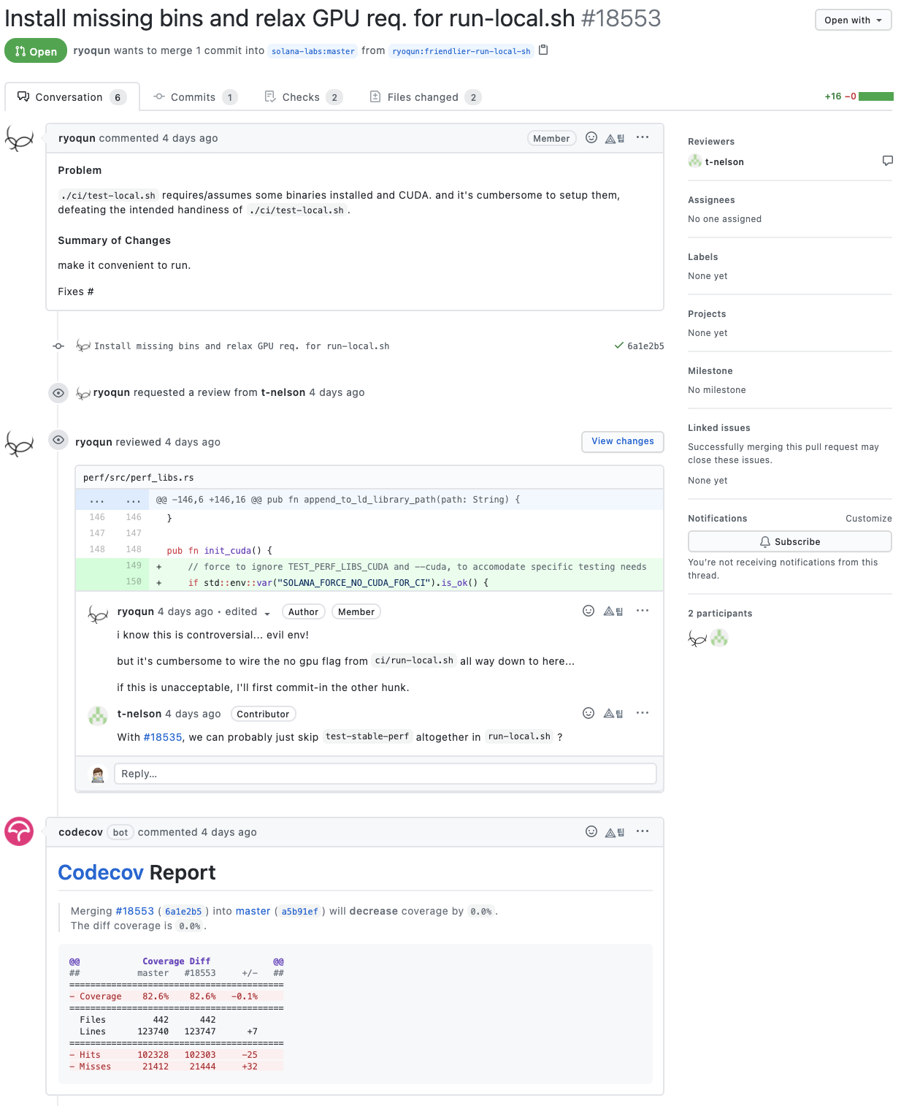
Task: Open codecov bot avatar
Action: [19, 831]
